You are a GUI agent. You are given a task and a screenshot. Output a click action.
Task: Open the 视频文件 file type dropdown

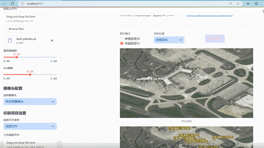pos(30,126)
